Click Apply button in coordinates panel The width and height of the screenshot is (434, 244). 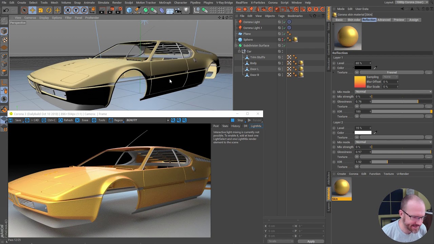click(x=311, y=241)
